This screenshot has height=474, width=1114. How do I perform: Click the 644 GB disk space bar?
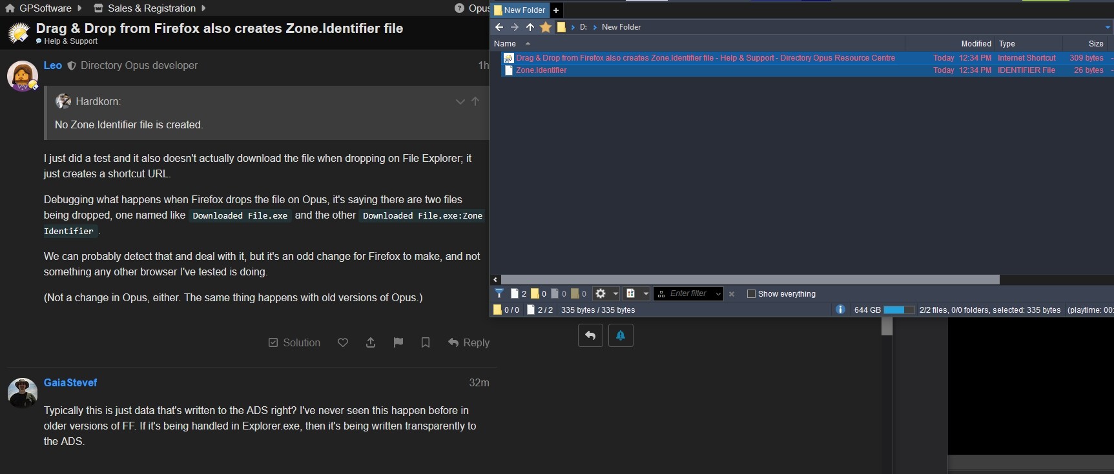point(899,310)
